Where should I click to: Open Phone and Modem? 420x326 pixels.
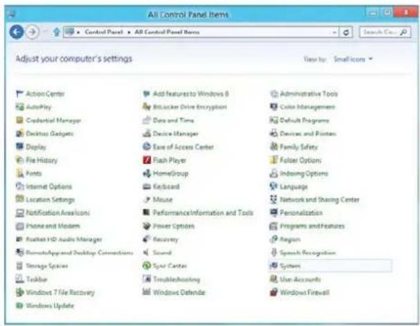53,226
